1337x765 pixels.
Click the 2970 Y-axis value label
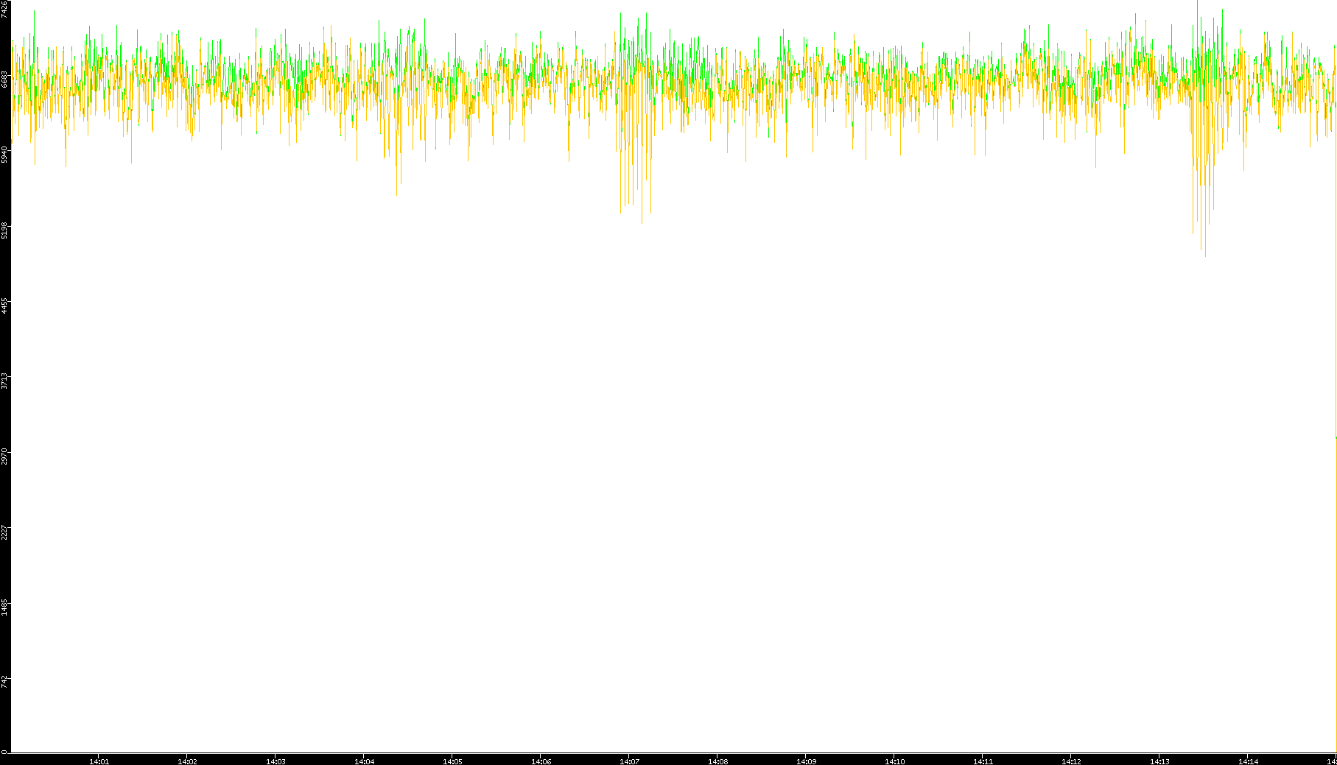(4, 456)
